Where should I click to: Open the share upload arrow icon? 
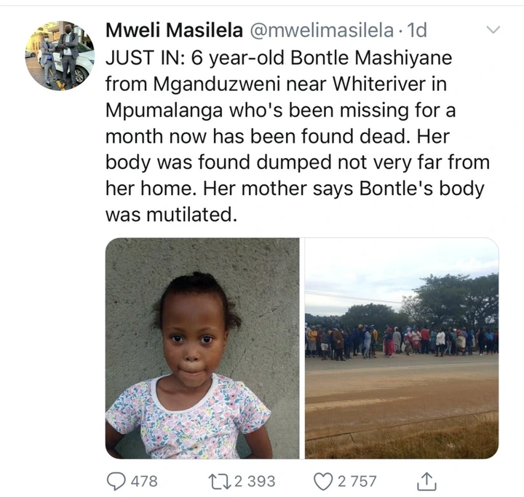pos(426,481)
